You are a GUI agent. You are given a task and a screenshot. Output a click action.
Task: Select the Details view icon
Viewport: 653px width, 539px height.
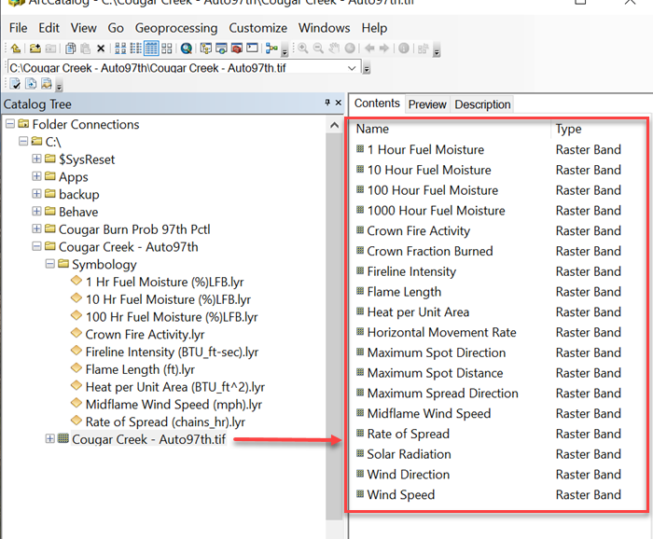pyautogui.click(x=151, y=48)
